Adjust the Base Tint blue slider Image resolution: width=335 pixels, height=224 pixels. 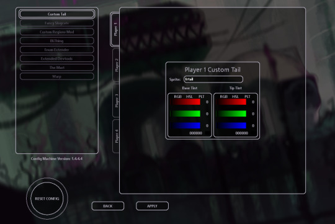[x=185, y=125]
